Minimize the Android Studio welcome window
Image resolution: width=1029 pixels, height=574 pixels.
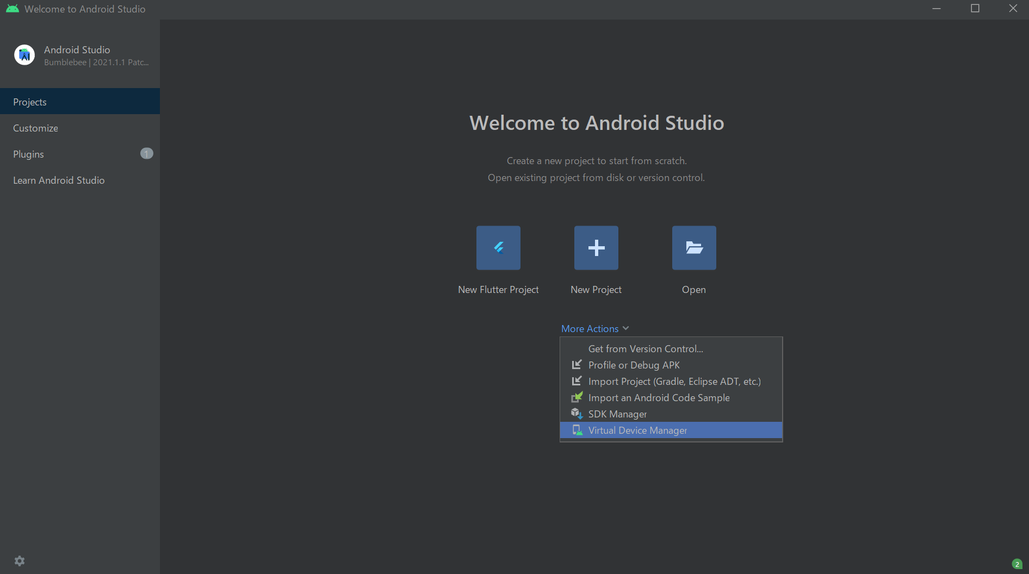937,9
